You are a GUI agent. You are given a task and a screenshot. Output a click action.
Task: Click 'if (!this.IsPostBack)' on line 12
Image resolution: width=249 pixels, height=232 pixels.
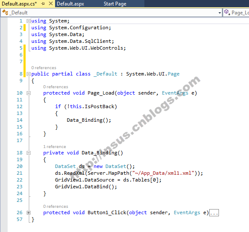click(86, 106)
